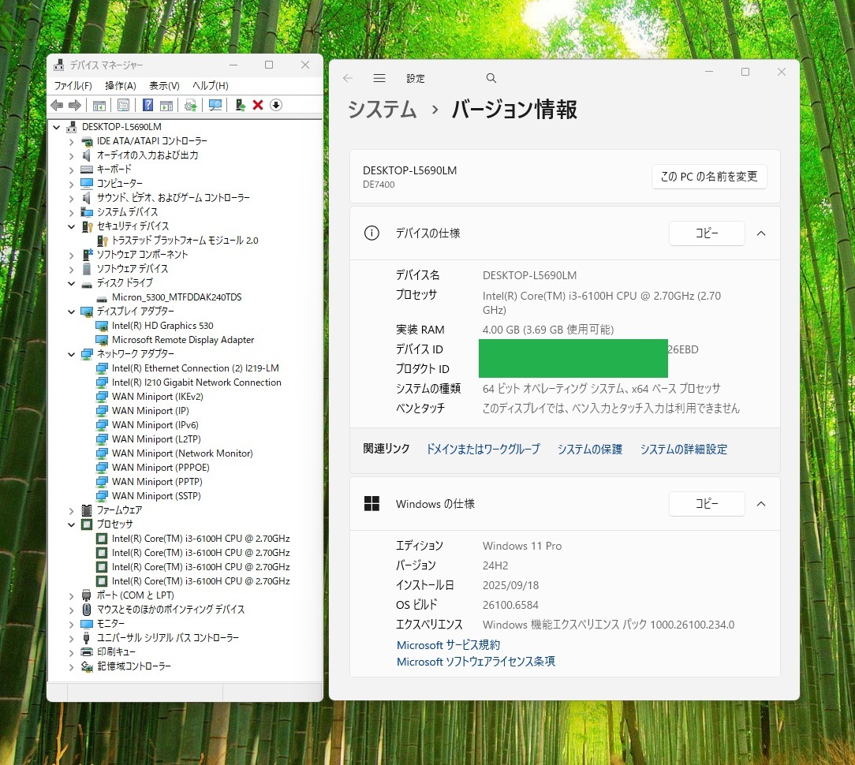Expand the 印刷キュー category
The image size is (855, 765).
click(72, 653)
